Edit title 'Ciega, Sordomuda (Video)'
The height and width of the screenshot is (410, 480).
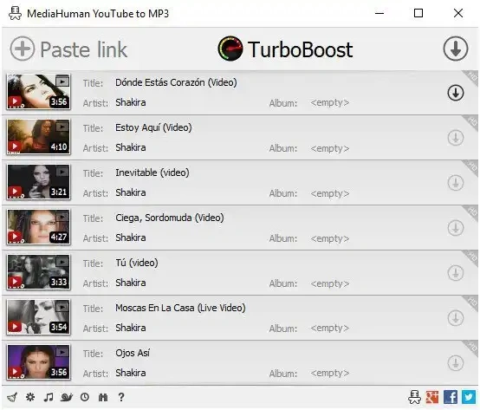(170, 218)
